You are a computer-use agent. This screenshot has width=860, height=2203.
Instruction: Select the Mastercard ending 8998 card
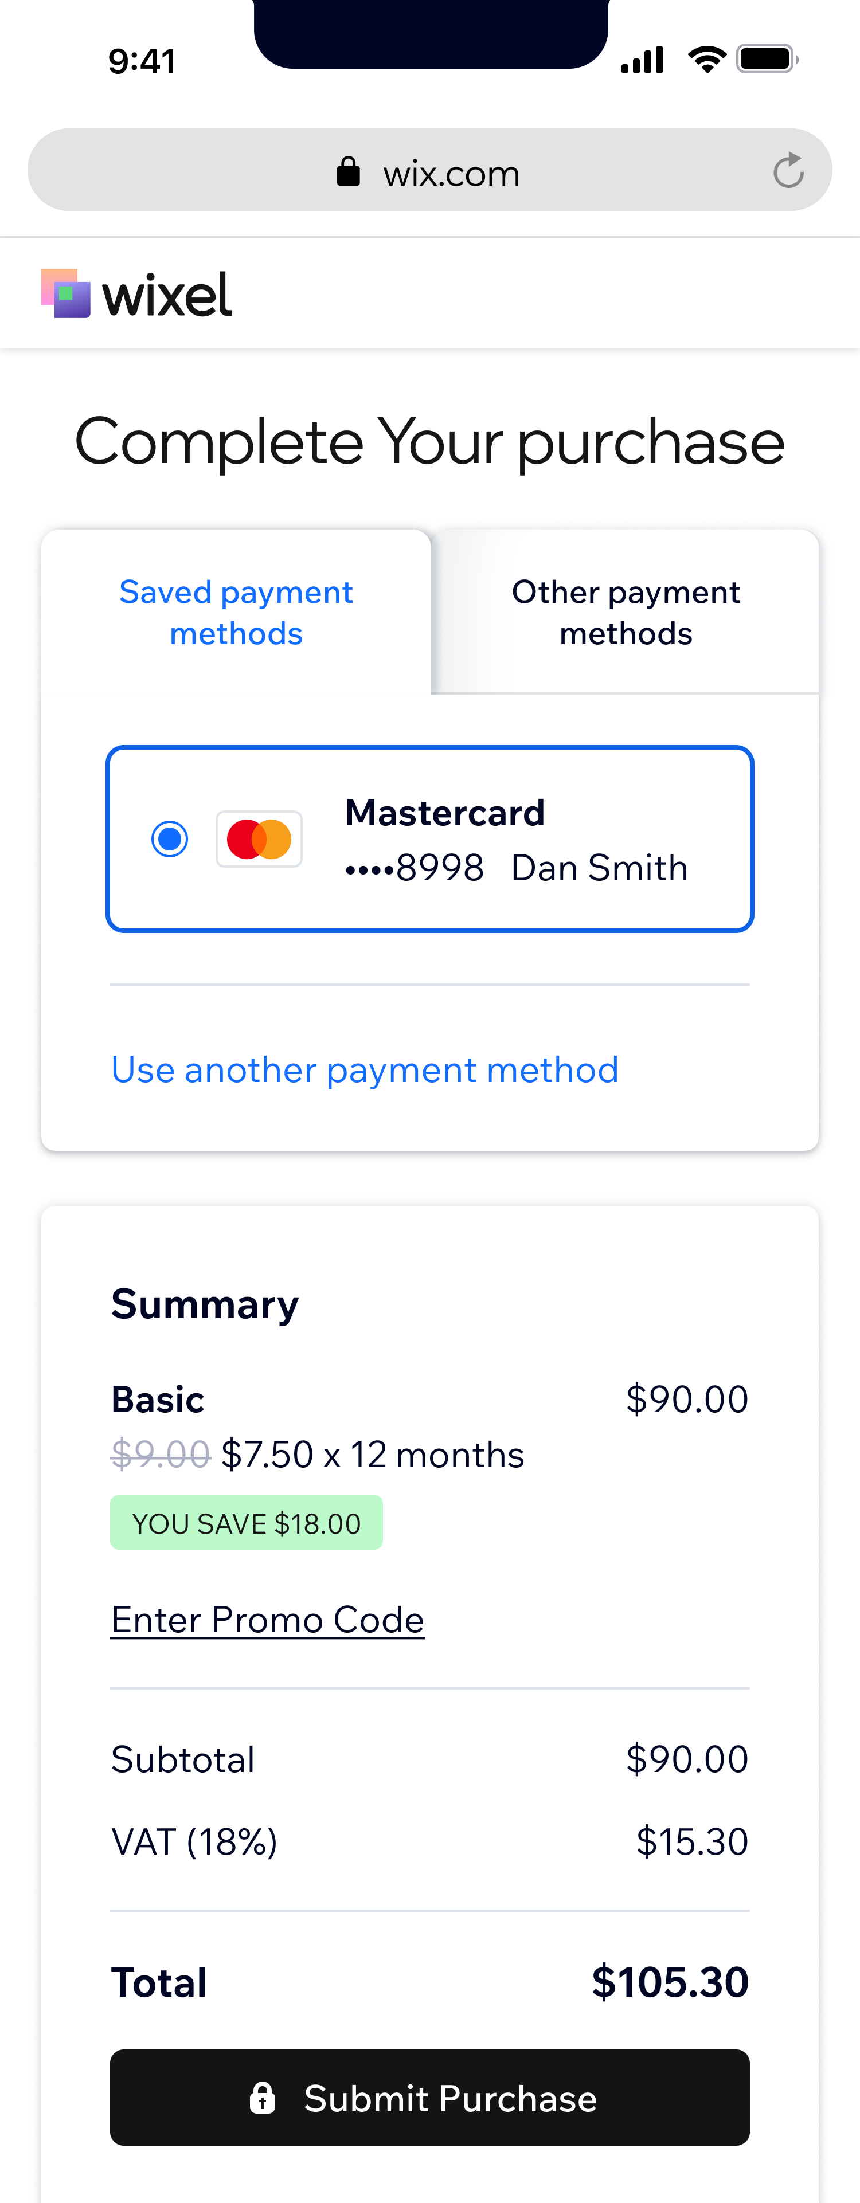click(429, 839)
